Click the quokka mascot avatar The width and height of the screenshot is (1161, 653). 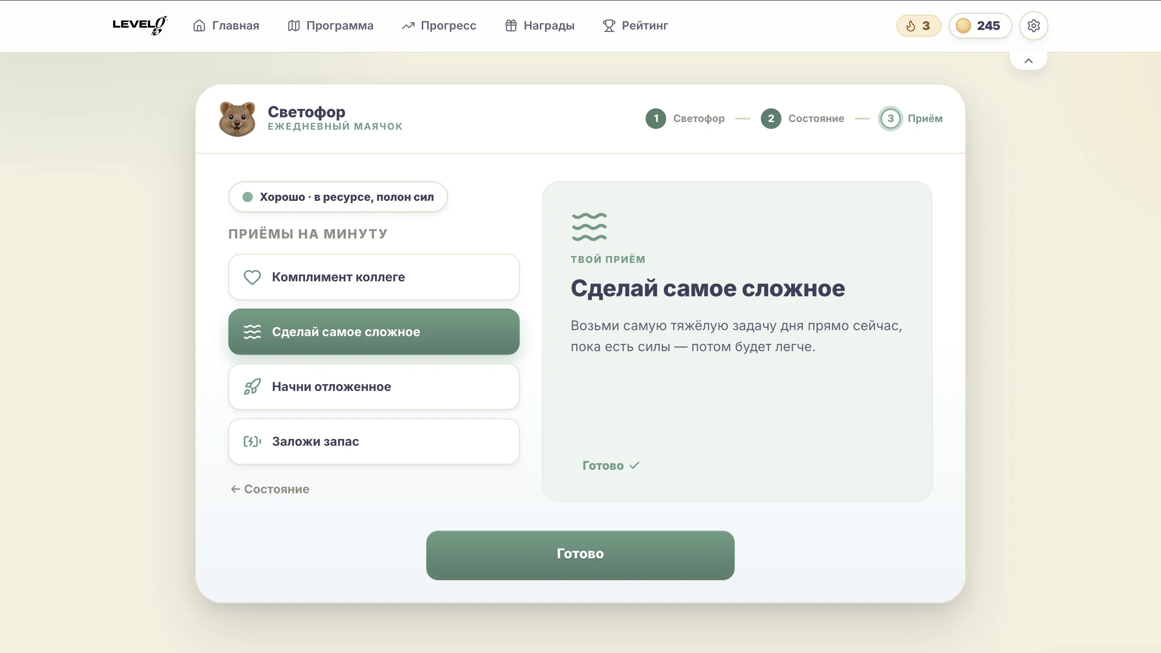click(x=237, y=119)
